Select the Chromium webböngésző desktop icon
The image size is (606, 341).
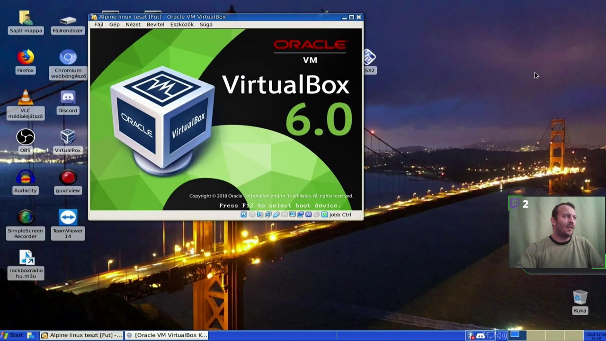(68, 64)
